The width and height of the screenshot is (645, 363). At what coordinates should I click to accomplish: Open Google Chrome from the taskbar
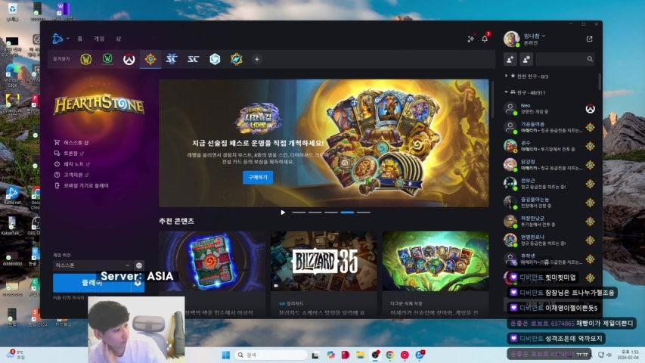pyautogui.click(x=389, y=355)
